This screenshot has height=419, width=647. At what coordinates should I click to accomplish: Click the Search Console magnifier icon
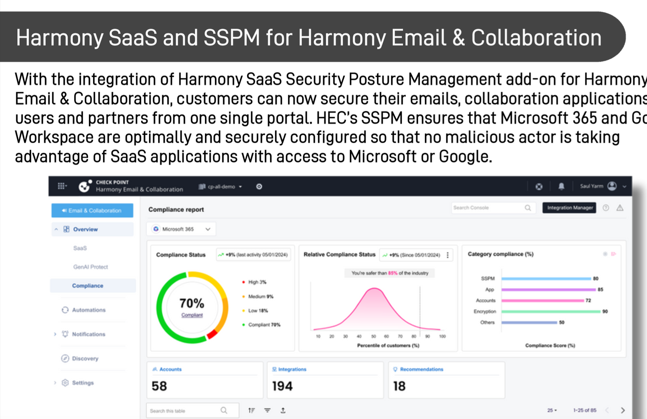pyautogui.click(x=528, y=207)
